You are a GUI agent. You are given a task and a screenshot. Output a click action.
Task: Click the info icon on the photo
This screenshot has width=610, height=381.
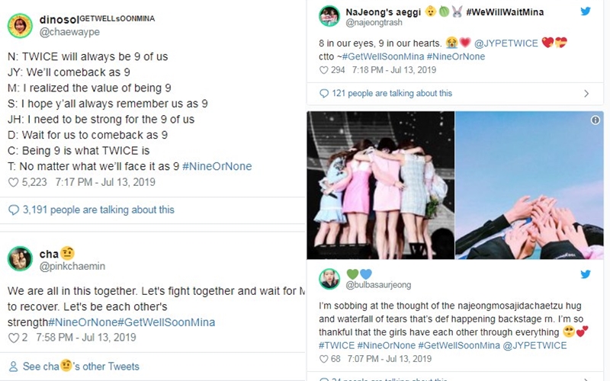(x=595, y=120)
